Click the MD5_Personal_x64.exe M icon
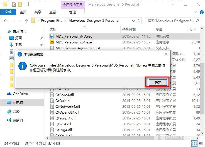The width and height of the screenshot is (205, 147). coord(52,42)
